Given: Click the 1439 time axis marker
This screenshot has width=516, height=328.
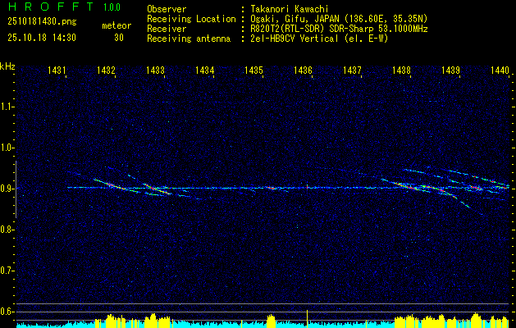Looking at the screenshot, I should tap(451, 70).
